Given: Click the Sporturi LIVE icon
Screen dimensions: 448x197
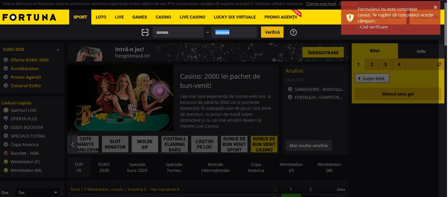Looking at the screenshot, I should pyautogui.click(x=6, y=110).
